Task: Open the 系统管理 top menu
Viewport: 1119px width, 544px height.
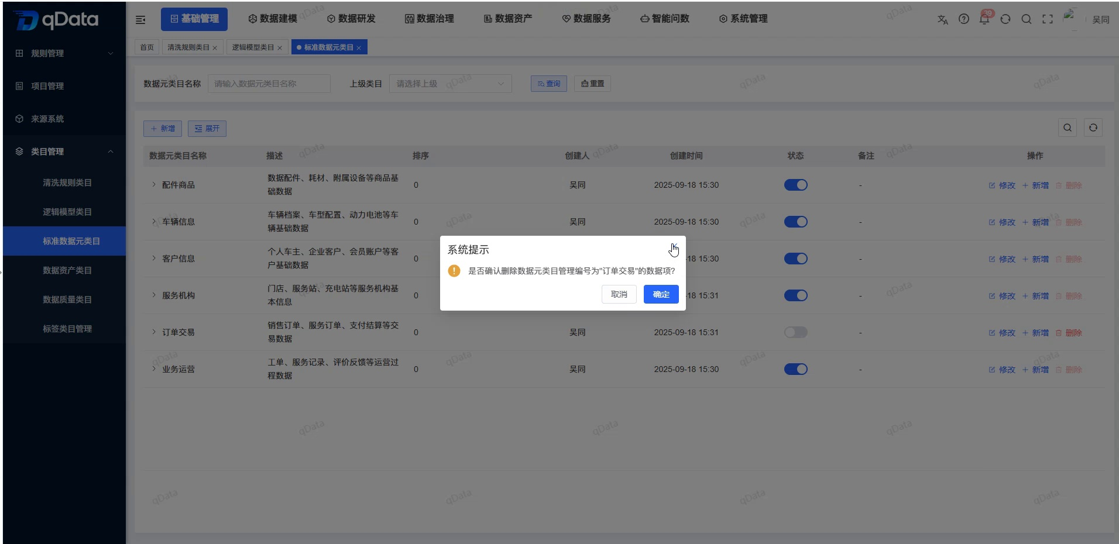Action: click(743, 19)
